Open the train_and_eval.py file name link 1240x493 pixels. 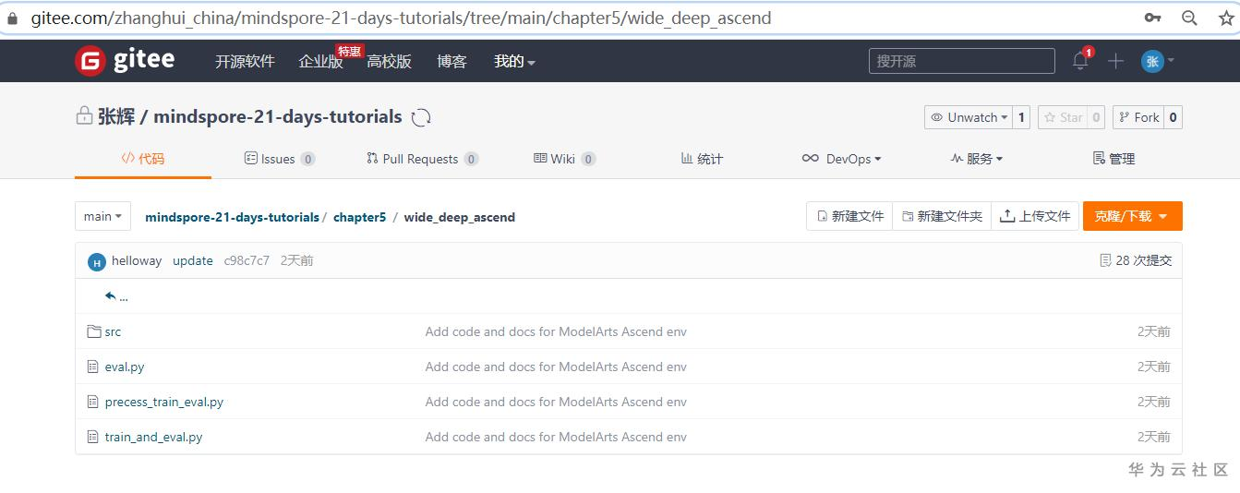point(153,437)
